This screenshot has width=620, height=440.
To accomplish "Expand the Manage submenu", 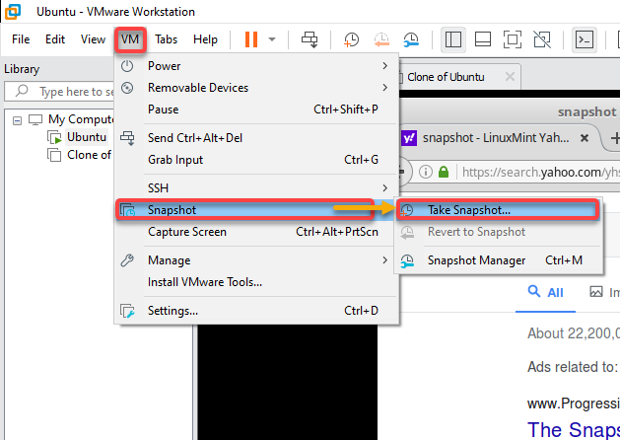I will [256, 260].
